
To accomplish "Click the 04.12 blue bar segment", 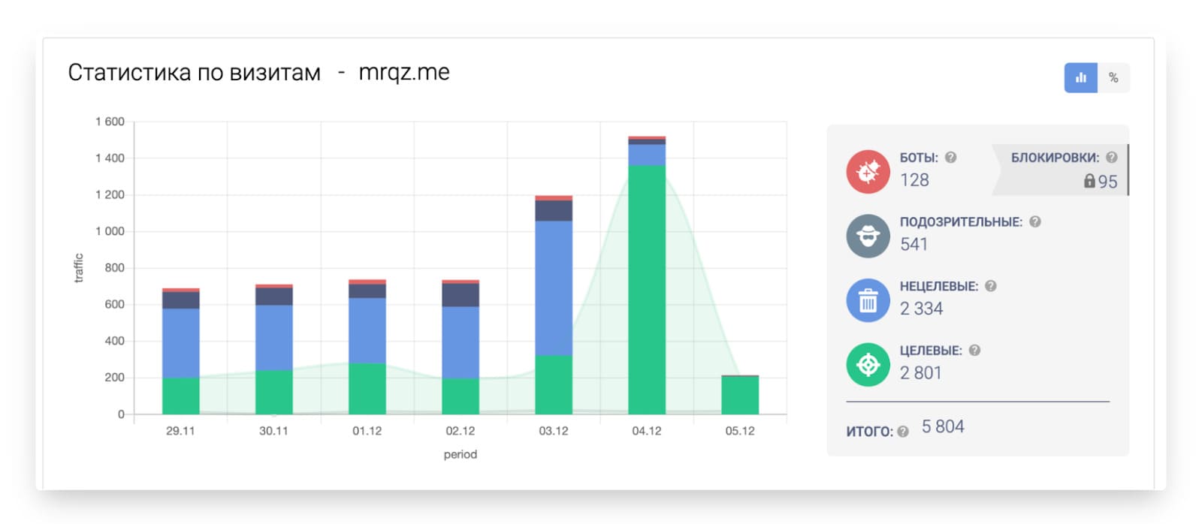I will click(x=647, y=155).
